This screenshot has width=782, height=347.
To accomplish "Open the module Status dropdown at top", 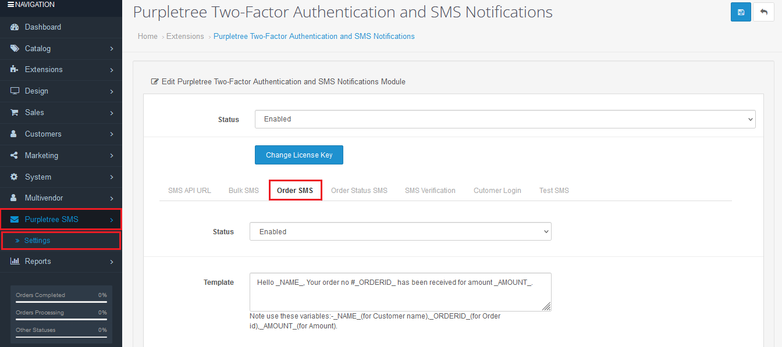I will click(x=505, y=119).
